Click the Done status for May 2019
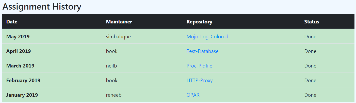 point(310,37)
